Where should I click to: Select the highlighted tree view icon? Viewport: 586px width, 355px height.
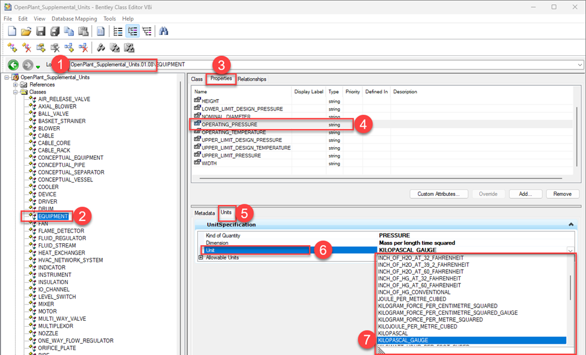pyautogui.click(x=132, y=31)
